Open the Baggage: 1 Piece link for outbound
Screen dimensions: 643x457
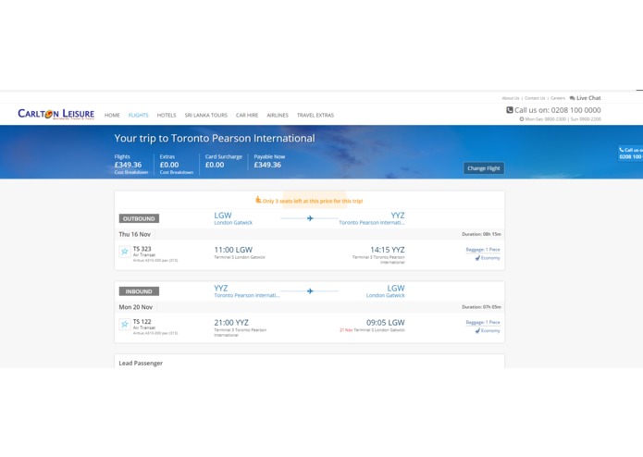click(483, 249)
